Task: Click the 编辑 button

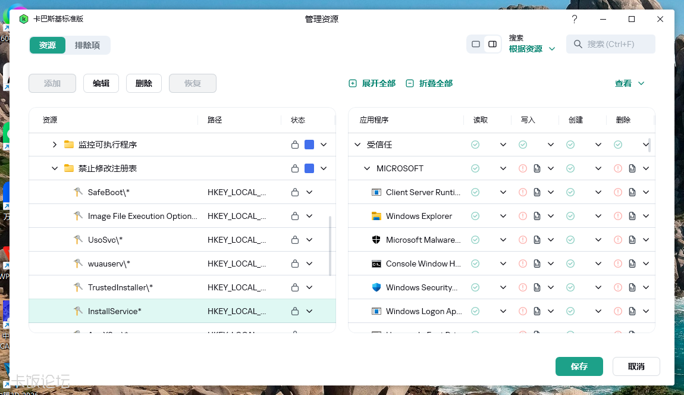Action: 101,83
